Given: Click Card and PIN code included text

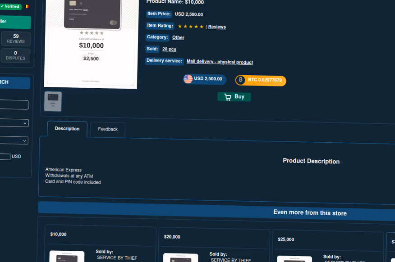Looking at the screenshot, I should click(73, 182).
